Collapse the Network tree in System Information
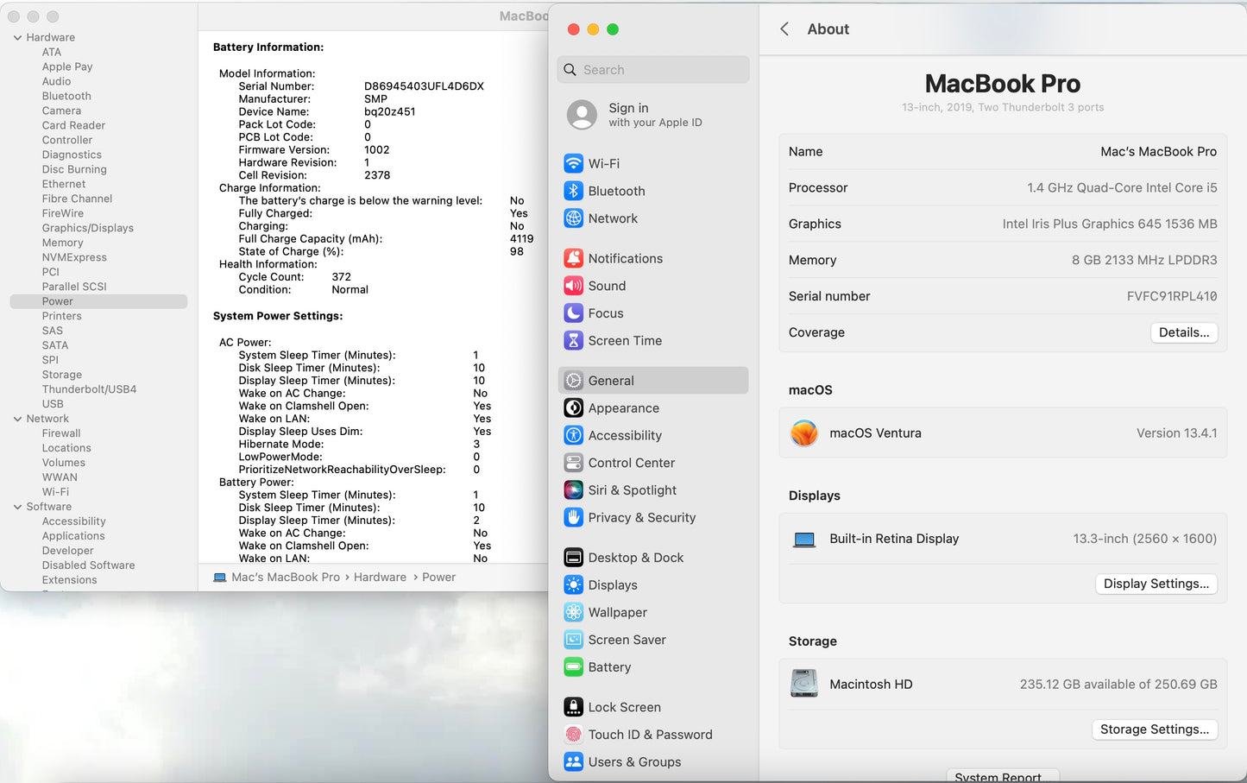Viewport: 1247px width, 783px height. pos(16,418)
